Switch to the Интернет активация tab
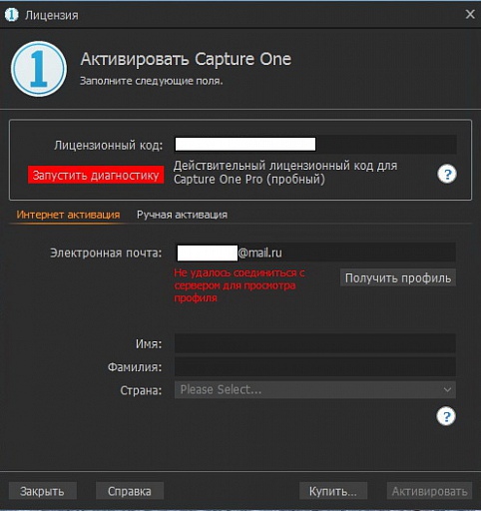Screen dimensions: 481x511 click(x=68, y=215)
